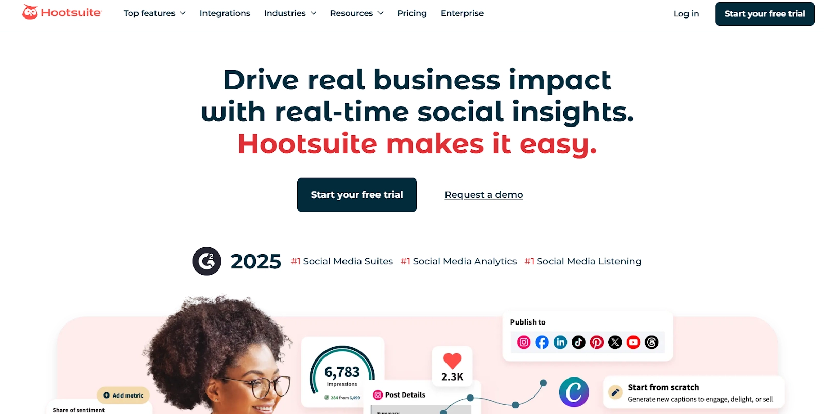
Task: Open the Resources dropdown menu
Action: 356,13
